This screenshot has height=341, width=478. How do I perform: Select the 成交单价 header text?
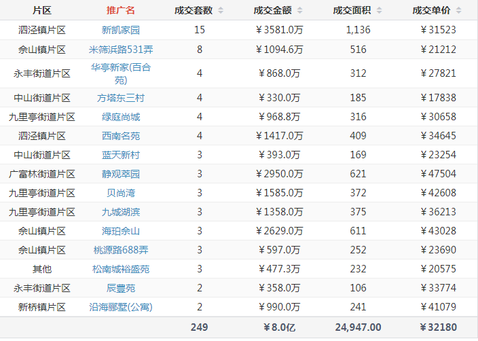tap(431, 10)
